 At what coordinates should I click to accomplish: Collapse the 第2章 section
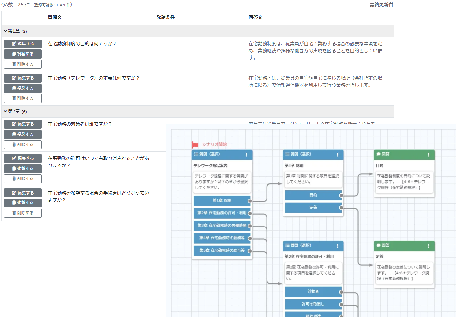click(x=5, y=111)
